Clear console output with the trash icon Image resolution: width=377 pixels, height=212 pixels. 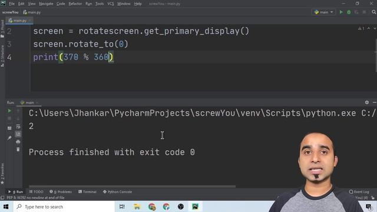tap(18, 150)
